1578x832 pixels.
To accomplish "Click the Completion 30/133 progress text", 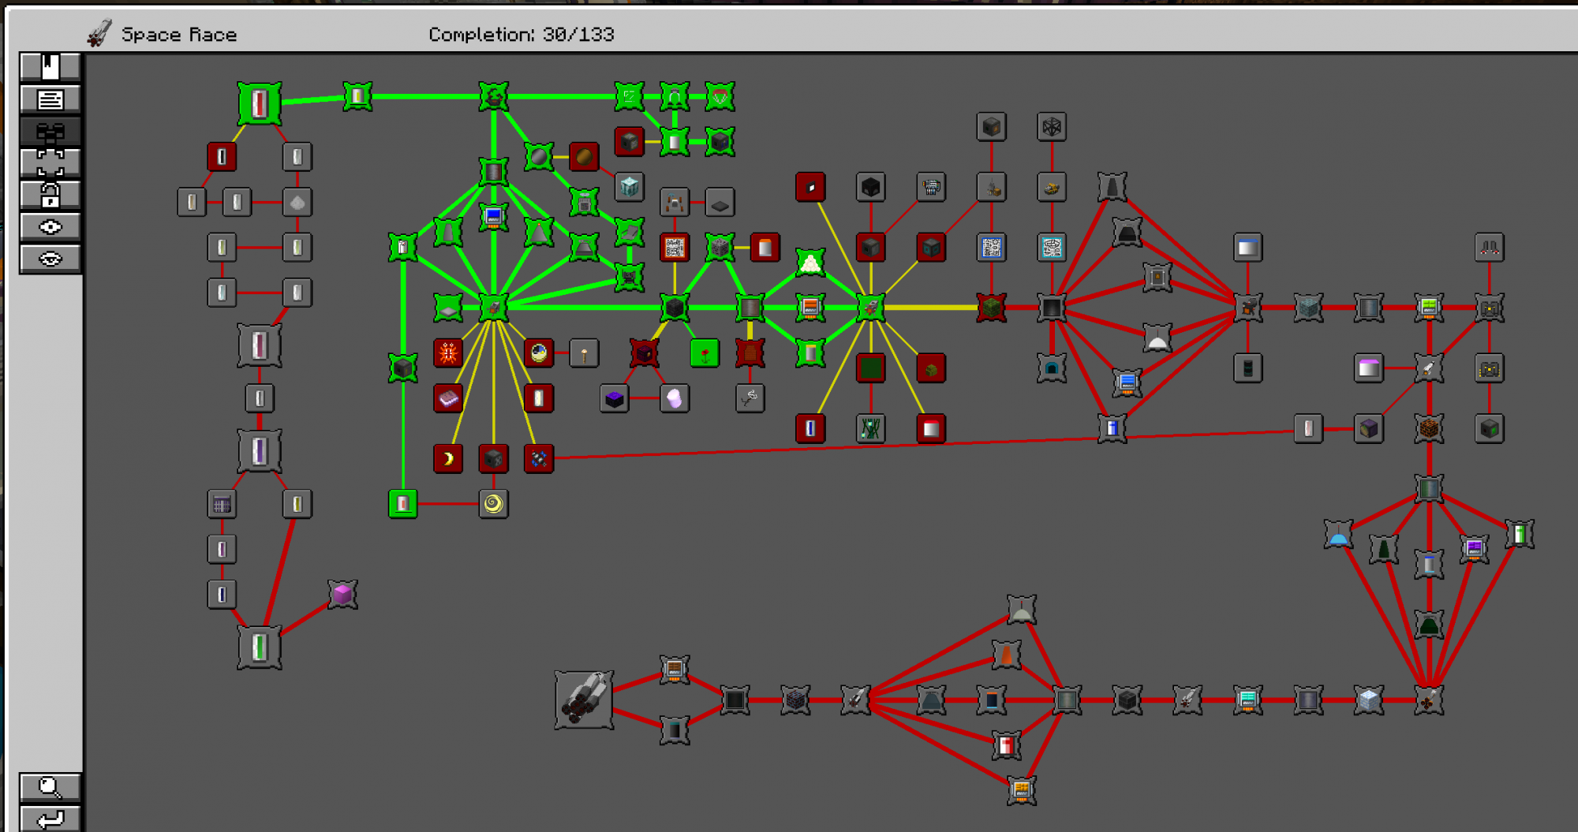I will pos(521,35).
